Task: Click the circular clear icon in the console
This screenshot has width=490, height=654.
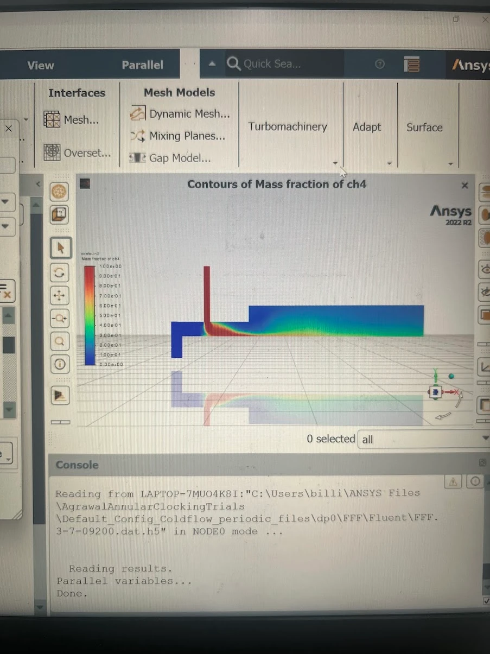Action: tap(475, 481)
